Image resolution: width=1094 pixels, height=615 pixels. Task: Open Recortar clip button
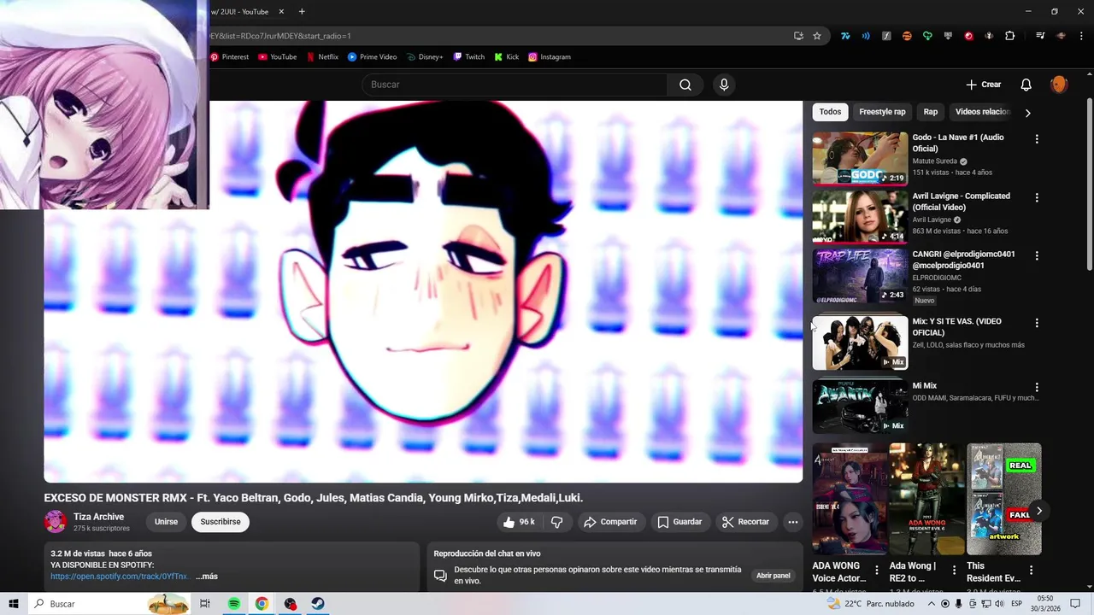pyautogui.click(x=745, y=522)
